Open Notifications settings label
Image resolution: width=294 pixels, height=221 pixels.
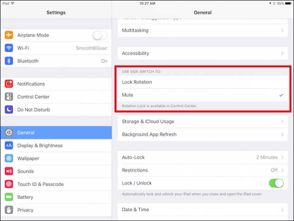pyautogui.click(x=31, y=84)
